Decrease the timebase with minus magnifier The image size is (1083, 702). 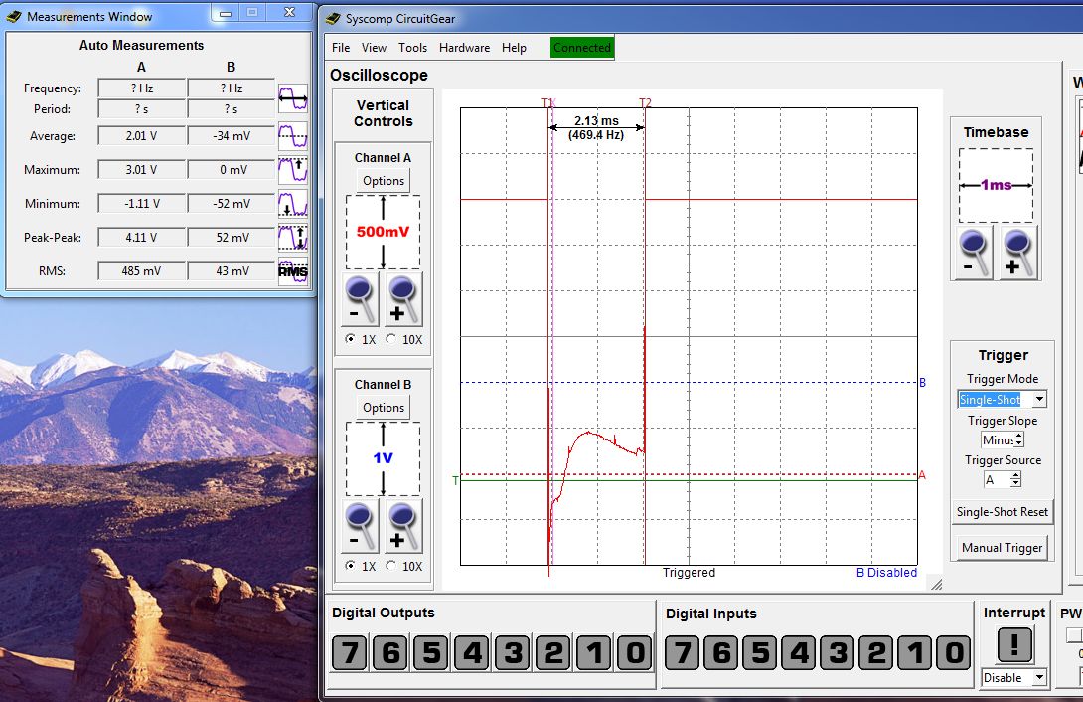coord(975,254)
